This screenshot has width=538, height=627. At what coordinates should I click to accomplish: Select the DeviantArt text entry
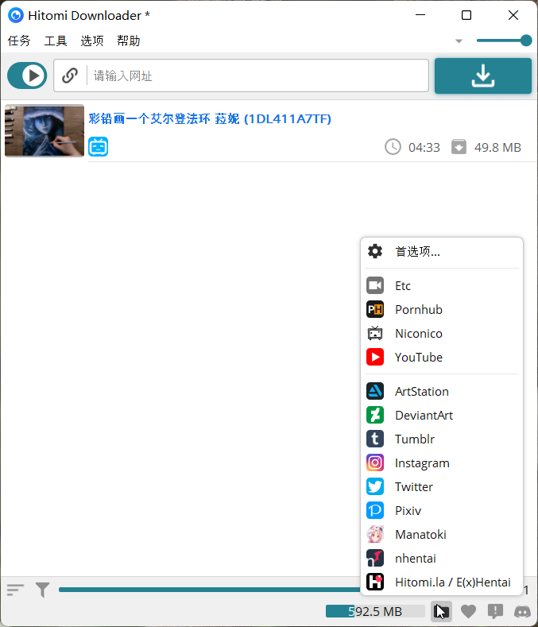point(424,416)
